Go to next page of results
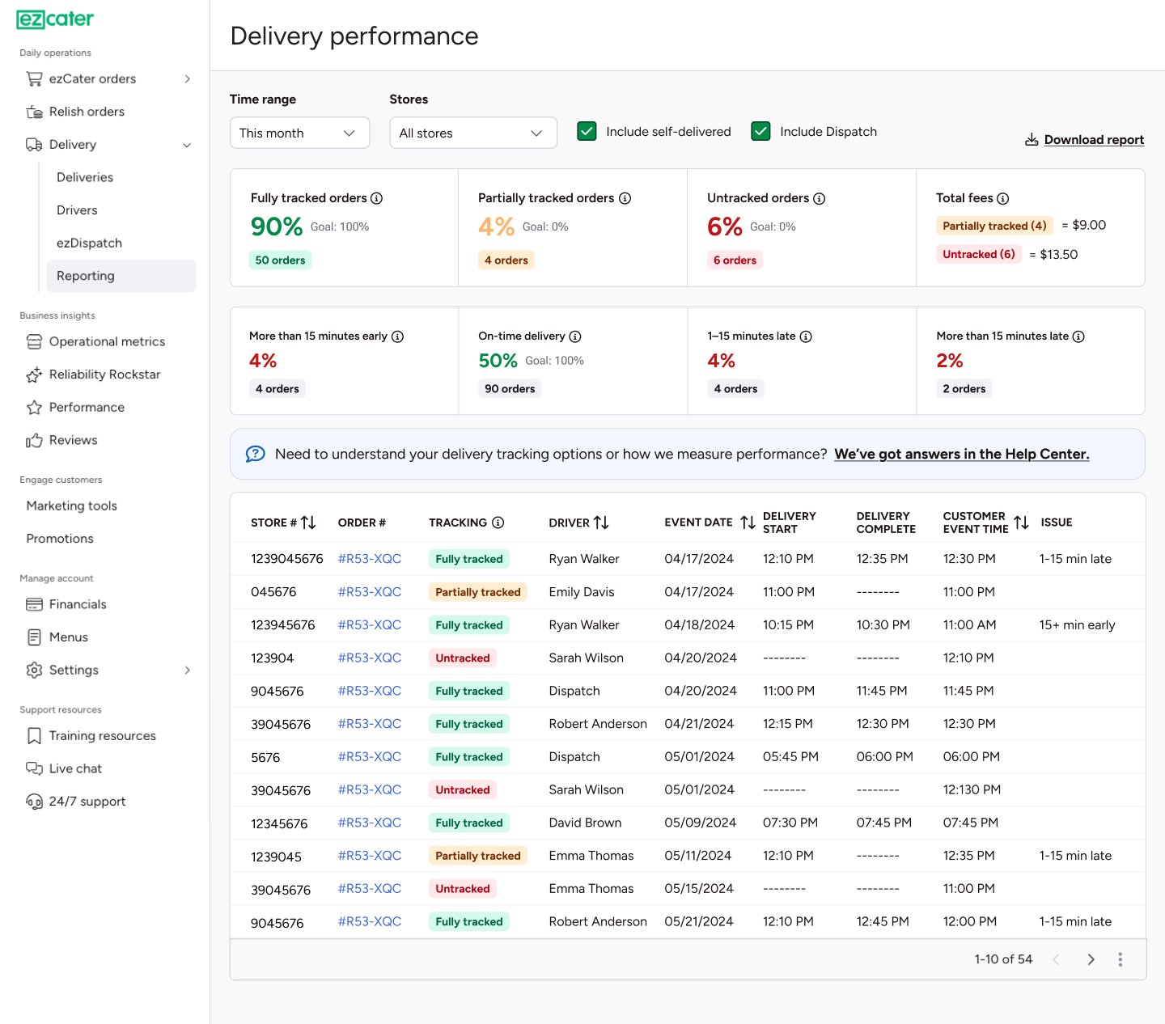Image resolution: width=1165 pixels, height=1024 pixels. (1091, 959)
